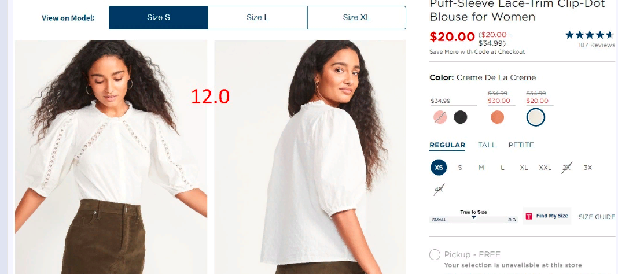Click the Find My Size icon

click(x=529, y=216)
